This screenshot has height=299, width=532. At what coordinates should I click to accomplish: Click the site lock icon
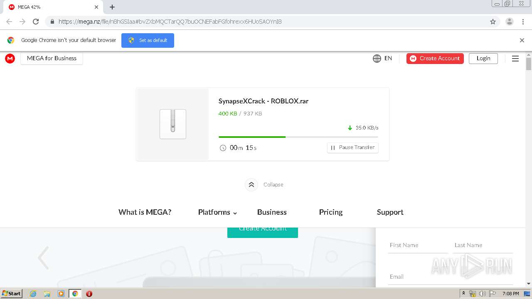coord(52,22)
